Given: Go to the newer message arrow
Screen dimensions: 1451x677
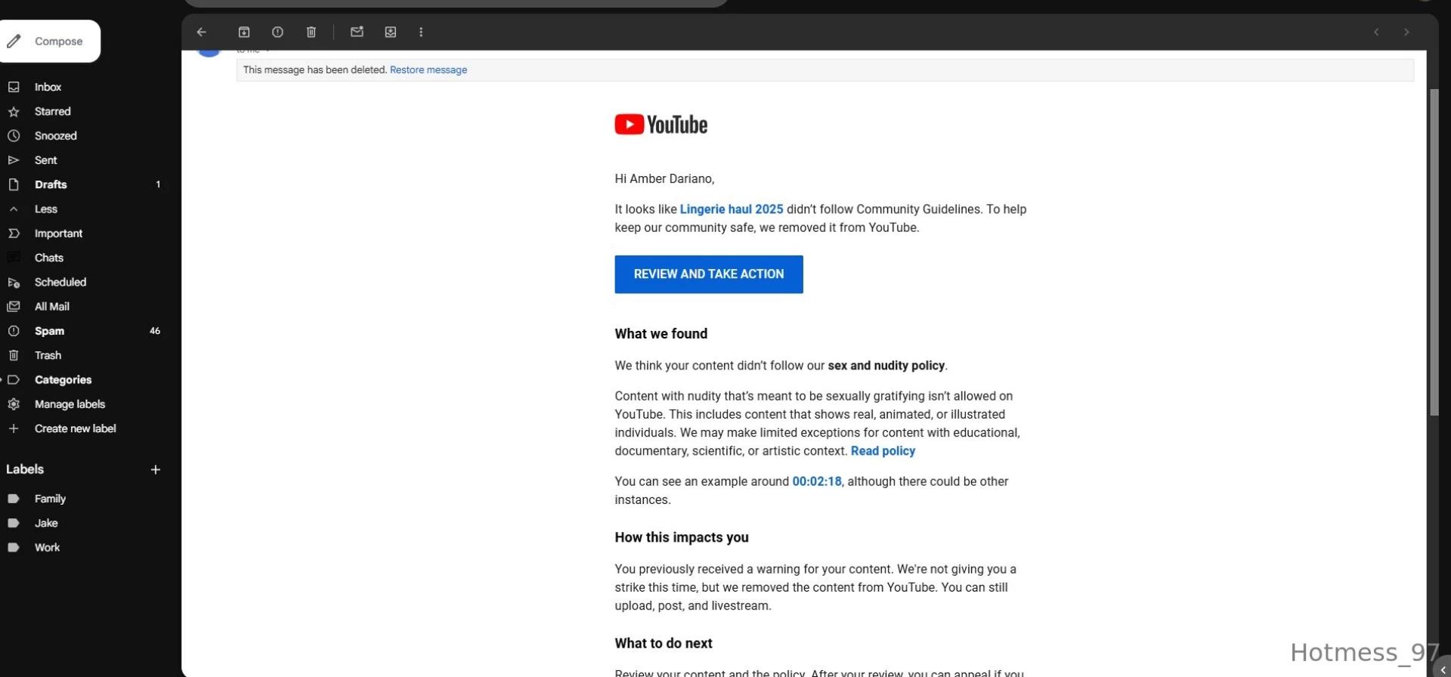Looking at the screenshot, I should click(1376, 32).
